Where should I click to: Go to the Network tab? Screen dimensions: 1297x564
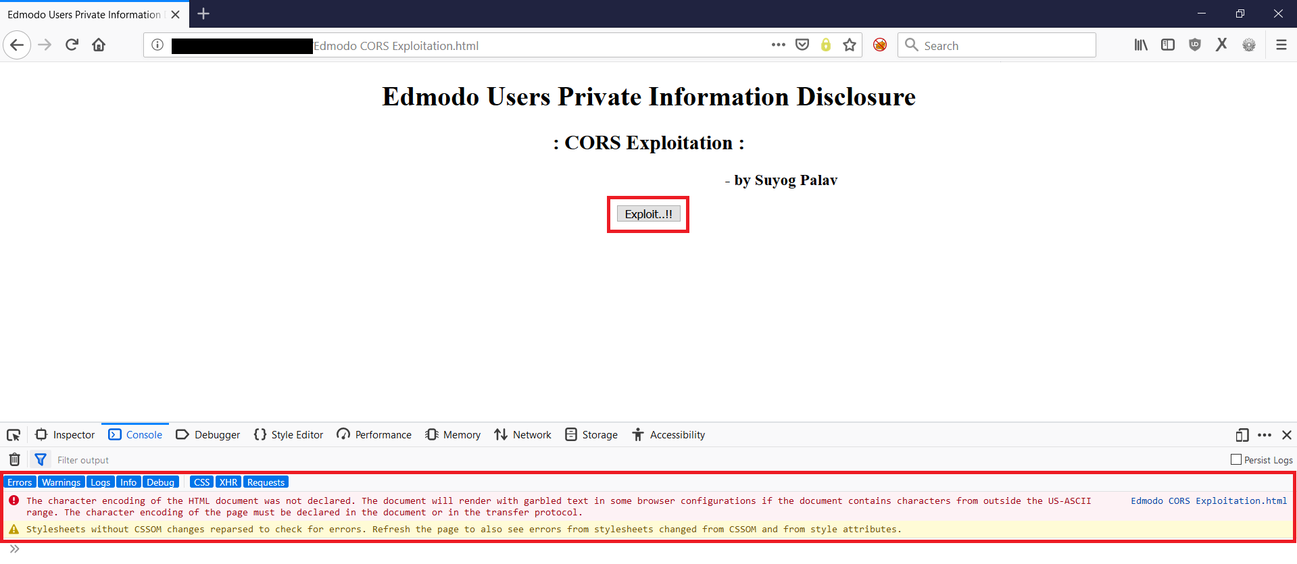coord(522,435)
